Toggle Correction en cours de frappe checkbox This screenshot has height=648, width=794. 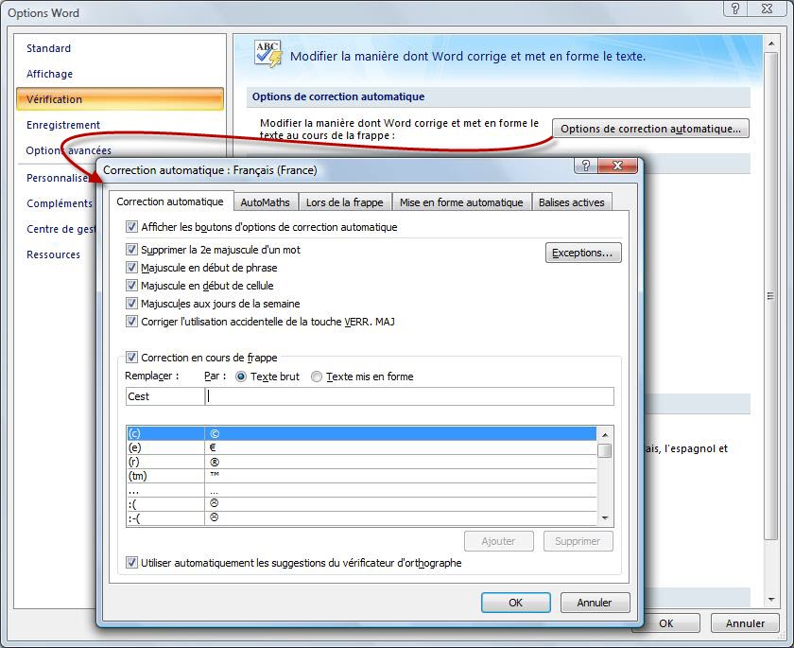(x=132, y=358)
